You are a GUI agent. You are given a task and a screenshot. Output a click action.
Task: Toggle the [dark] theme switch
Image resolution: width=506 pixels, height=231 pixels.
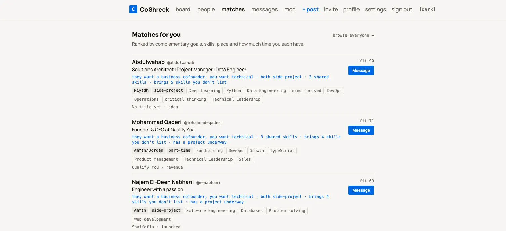(x=427, y=9)
